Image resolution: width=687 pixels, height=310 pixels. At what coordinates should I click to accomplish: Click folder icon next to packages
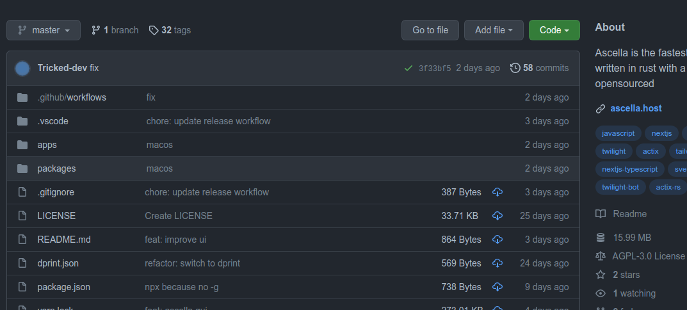(22, 168)
